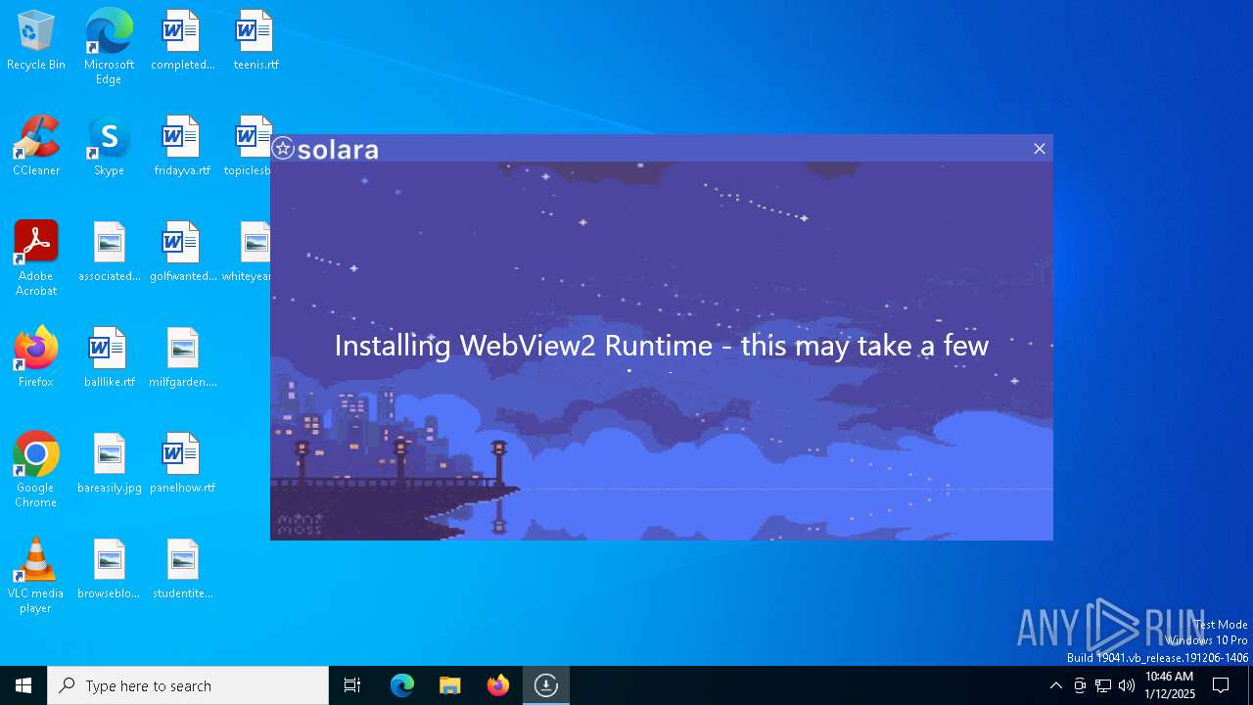Open VLC media player shortcut
Screen dimensions: 1253x705
(36, 576)
